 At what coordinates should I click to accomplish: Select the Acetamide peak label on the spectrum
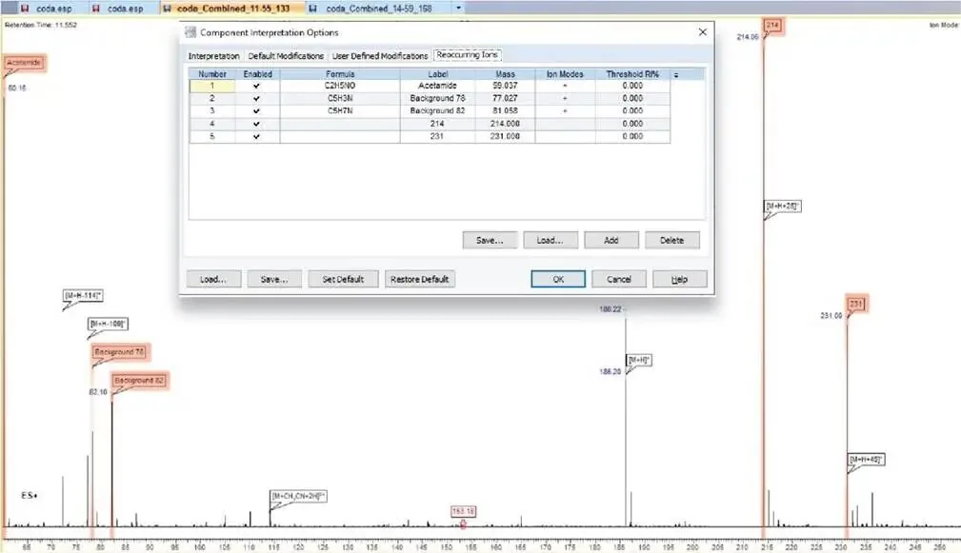pyautogui.click(x=24, y=63)
